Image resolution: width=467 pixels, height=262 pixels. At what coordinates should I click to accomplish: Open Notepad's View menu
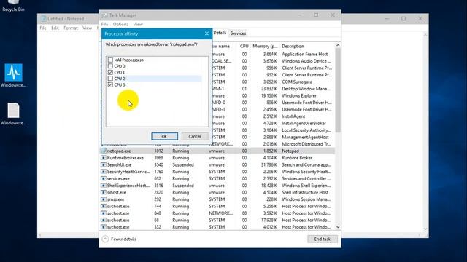coord(88,28)
